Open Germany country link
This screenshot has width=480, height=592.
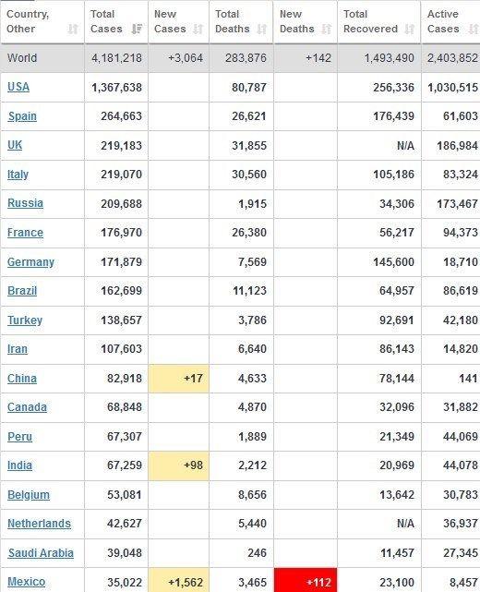[30, 262]
